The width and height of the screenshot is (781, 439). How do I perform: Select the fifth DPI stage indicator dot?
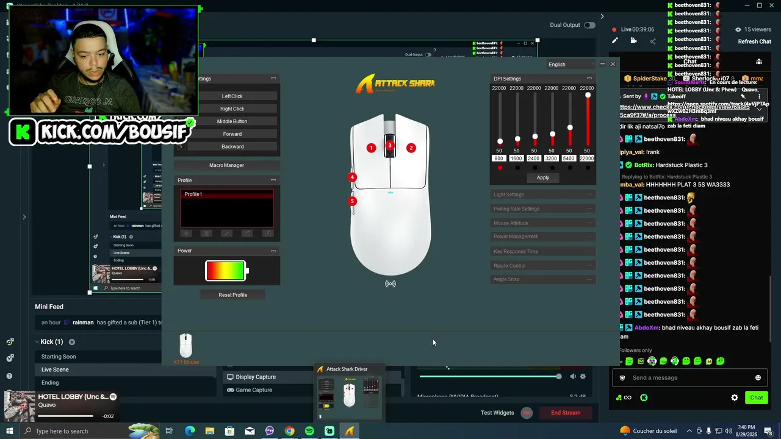point(570,168)
